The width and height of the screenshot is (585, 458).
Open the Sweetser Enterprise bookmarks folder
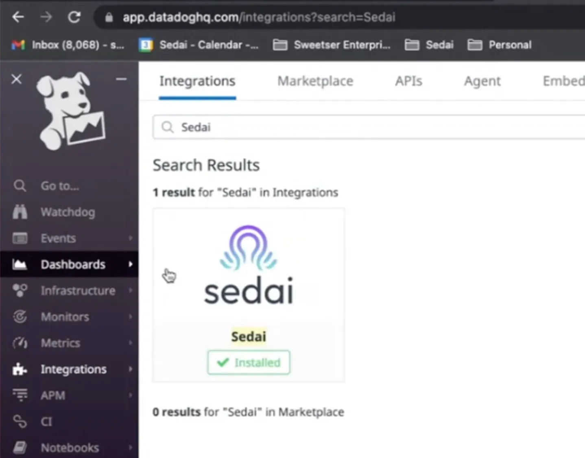pos(332,45)
